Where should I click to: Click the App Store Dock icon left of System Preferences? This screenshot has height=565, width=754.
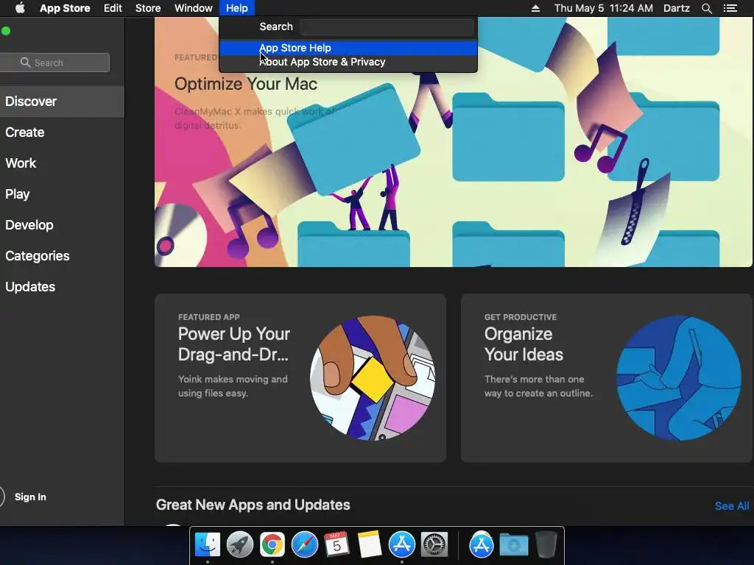pyautogui.click(x=401, y=544)
